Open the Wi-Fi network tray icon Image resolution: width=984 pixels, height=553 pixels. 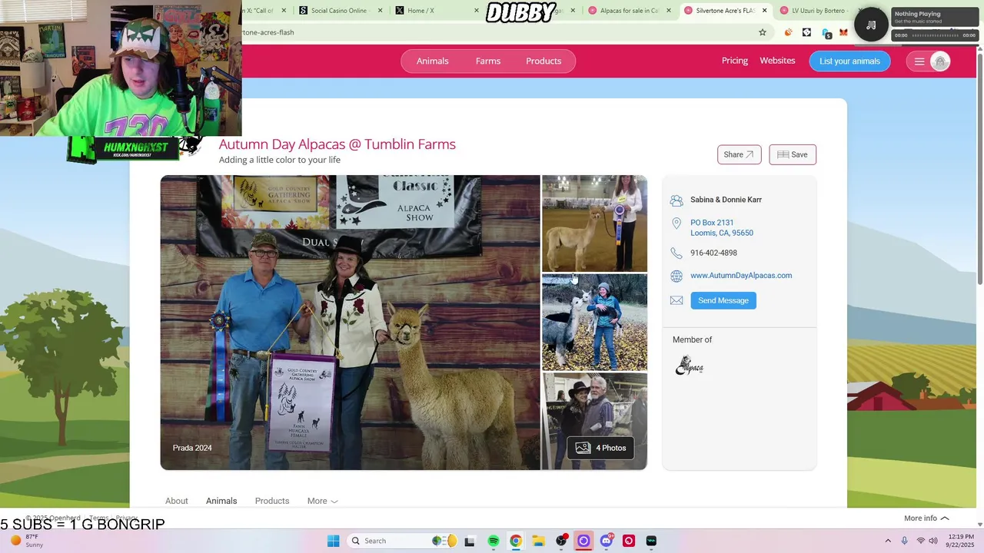coord(920,541)
